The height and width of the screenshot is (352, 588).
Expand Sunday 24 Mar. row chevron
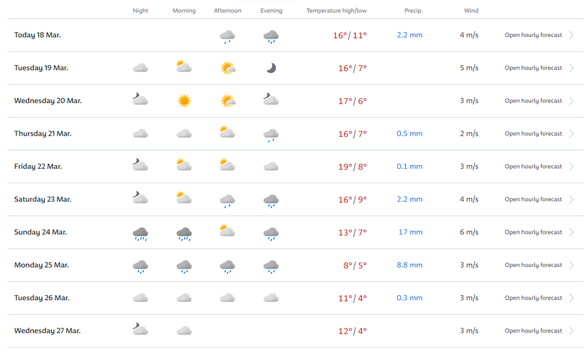[x=572, y=232]
